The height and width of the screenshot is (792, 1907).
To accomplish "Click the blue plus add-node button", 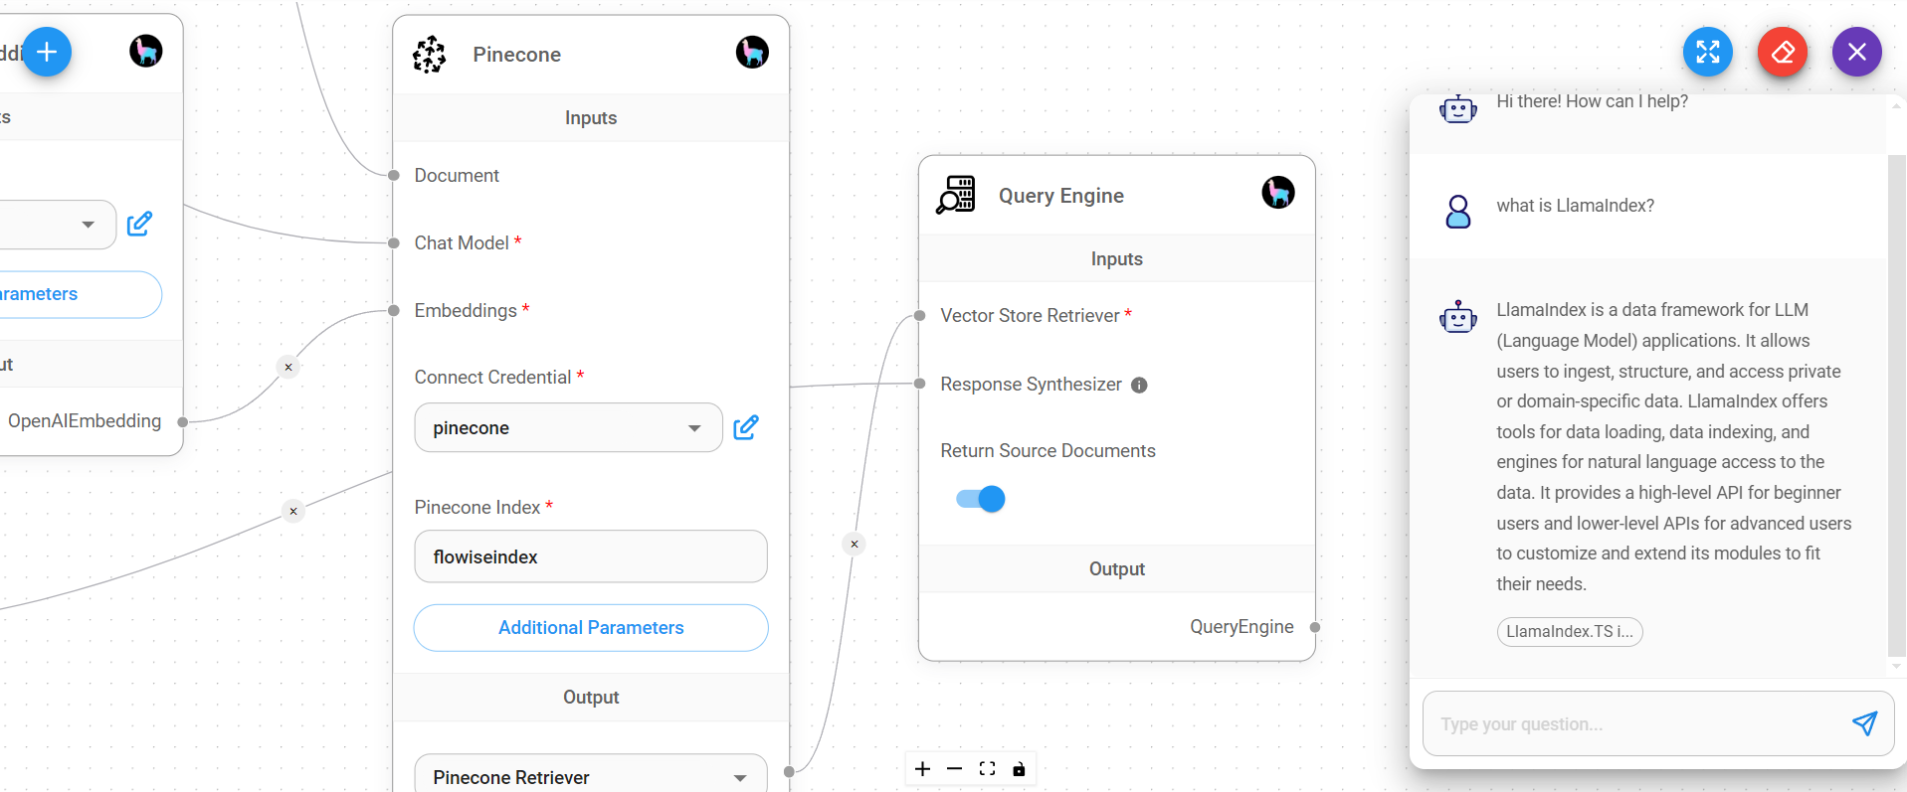I will pyautogui.click(x=47, y=52).
